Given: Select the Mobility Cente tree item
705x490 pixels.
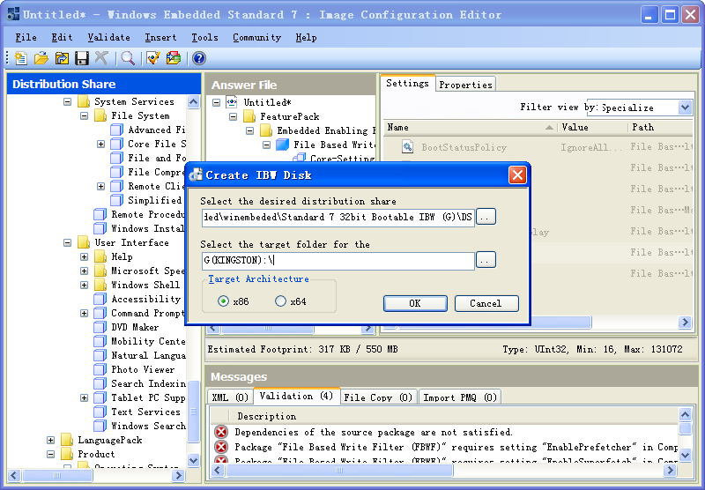Looking at the screenshot, I should (148, 341).
